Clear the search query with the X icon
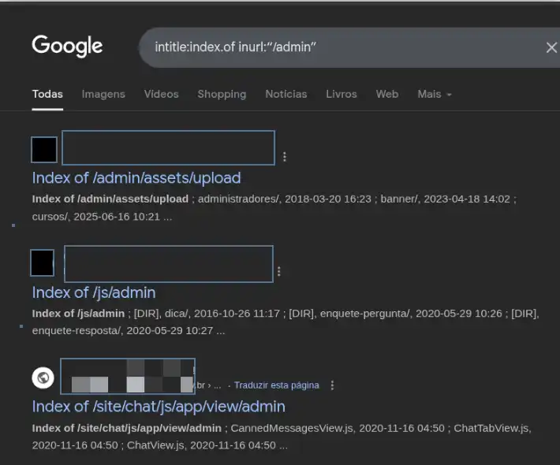This screenshot has height=465, width=560. 551,47
